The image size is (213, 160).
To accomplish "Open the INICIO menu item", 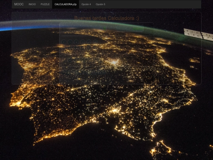I will (x=32, y=4).
